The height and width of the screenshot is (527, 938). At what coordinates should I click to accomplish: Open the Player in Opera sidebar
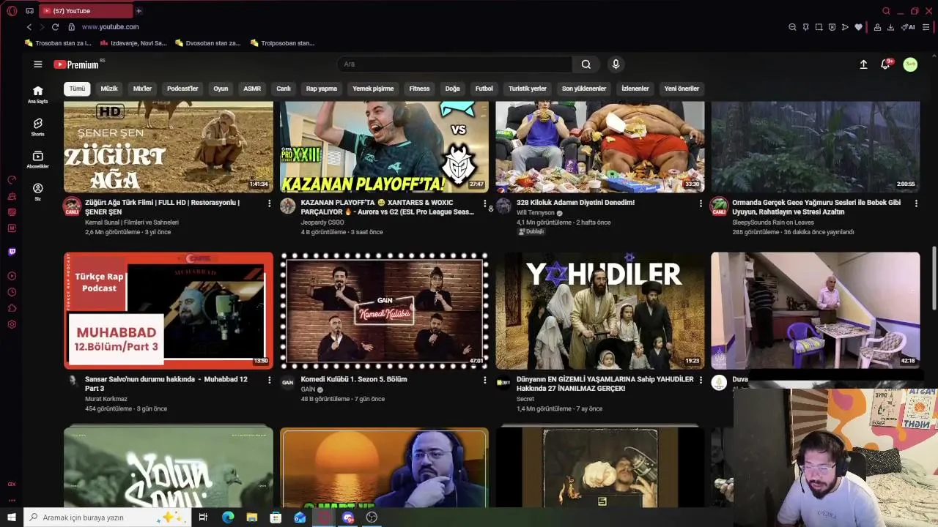12,276
